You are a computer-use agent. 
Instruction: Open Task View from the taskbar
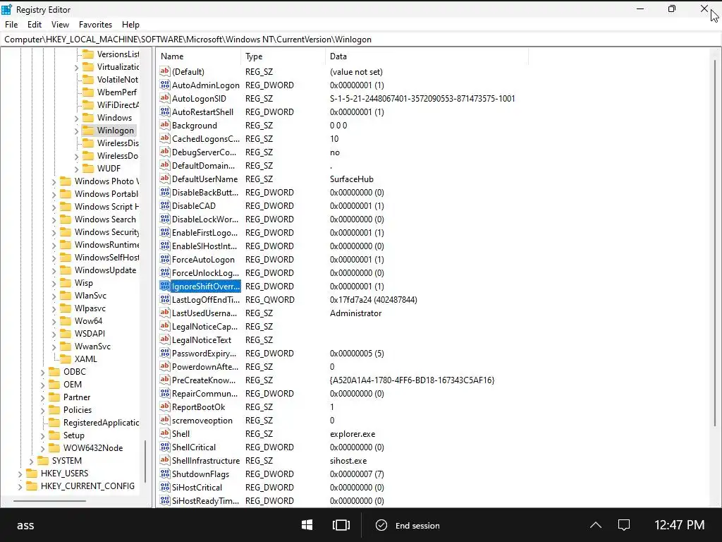(x=341, y=525)
